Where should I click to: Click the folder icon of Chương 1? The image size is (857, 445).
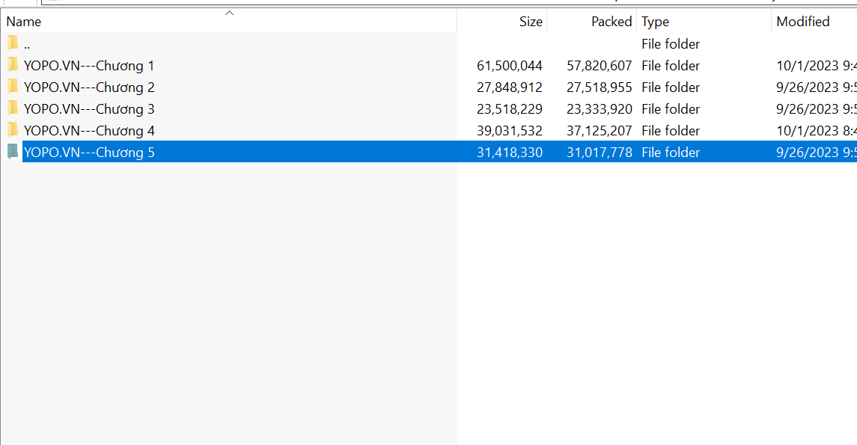tap(12, 65)
